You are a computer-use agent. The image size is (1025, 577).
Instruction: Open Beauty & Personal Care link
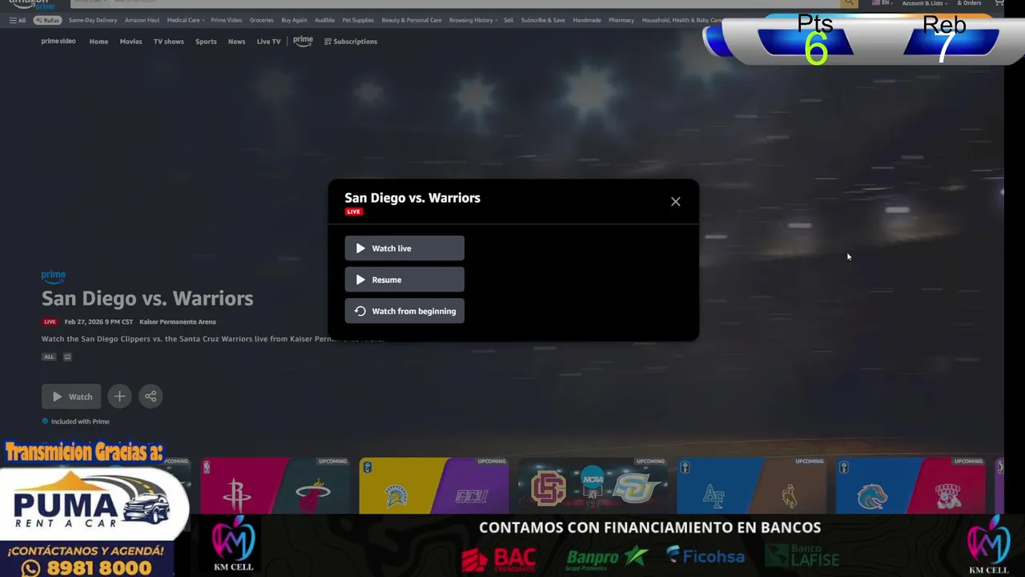pos(412,20)
